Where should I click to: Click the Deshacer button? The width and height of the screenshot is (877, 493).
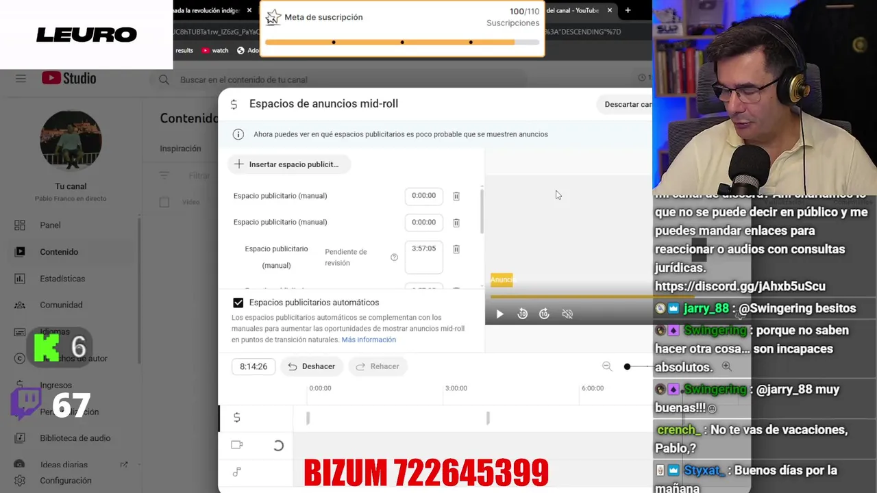[311, 366]
